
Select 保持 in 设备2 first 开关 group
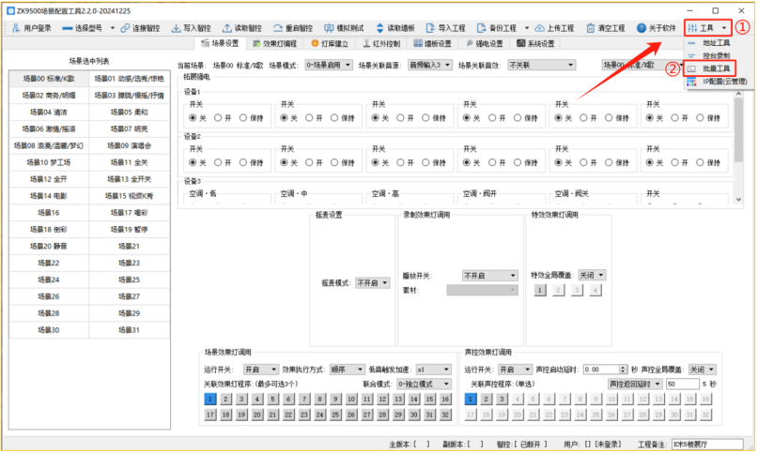tap(252, 163)
